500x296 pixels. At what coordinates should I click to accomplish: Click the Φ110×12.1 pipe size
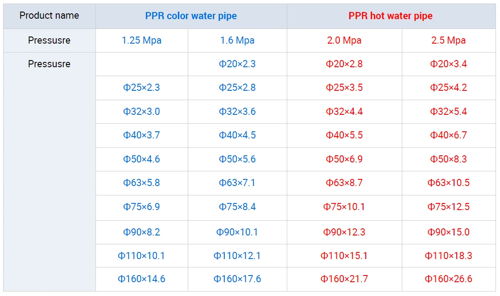pos(237,256)
